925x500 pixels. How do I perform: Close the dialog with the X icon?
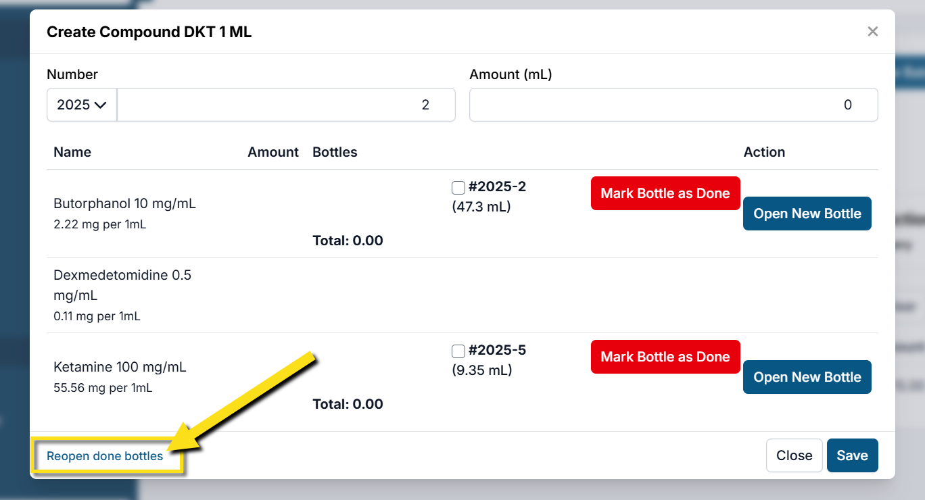coord(873,31)
